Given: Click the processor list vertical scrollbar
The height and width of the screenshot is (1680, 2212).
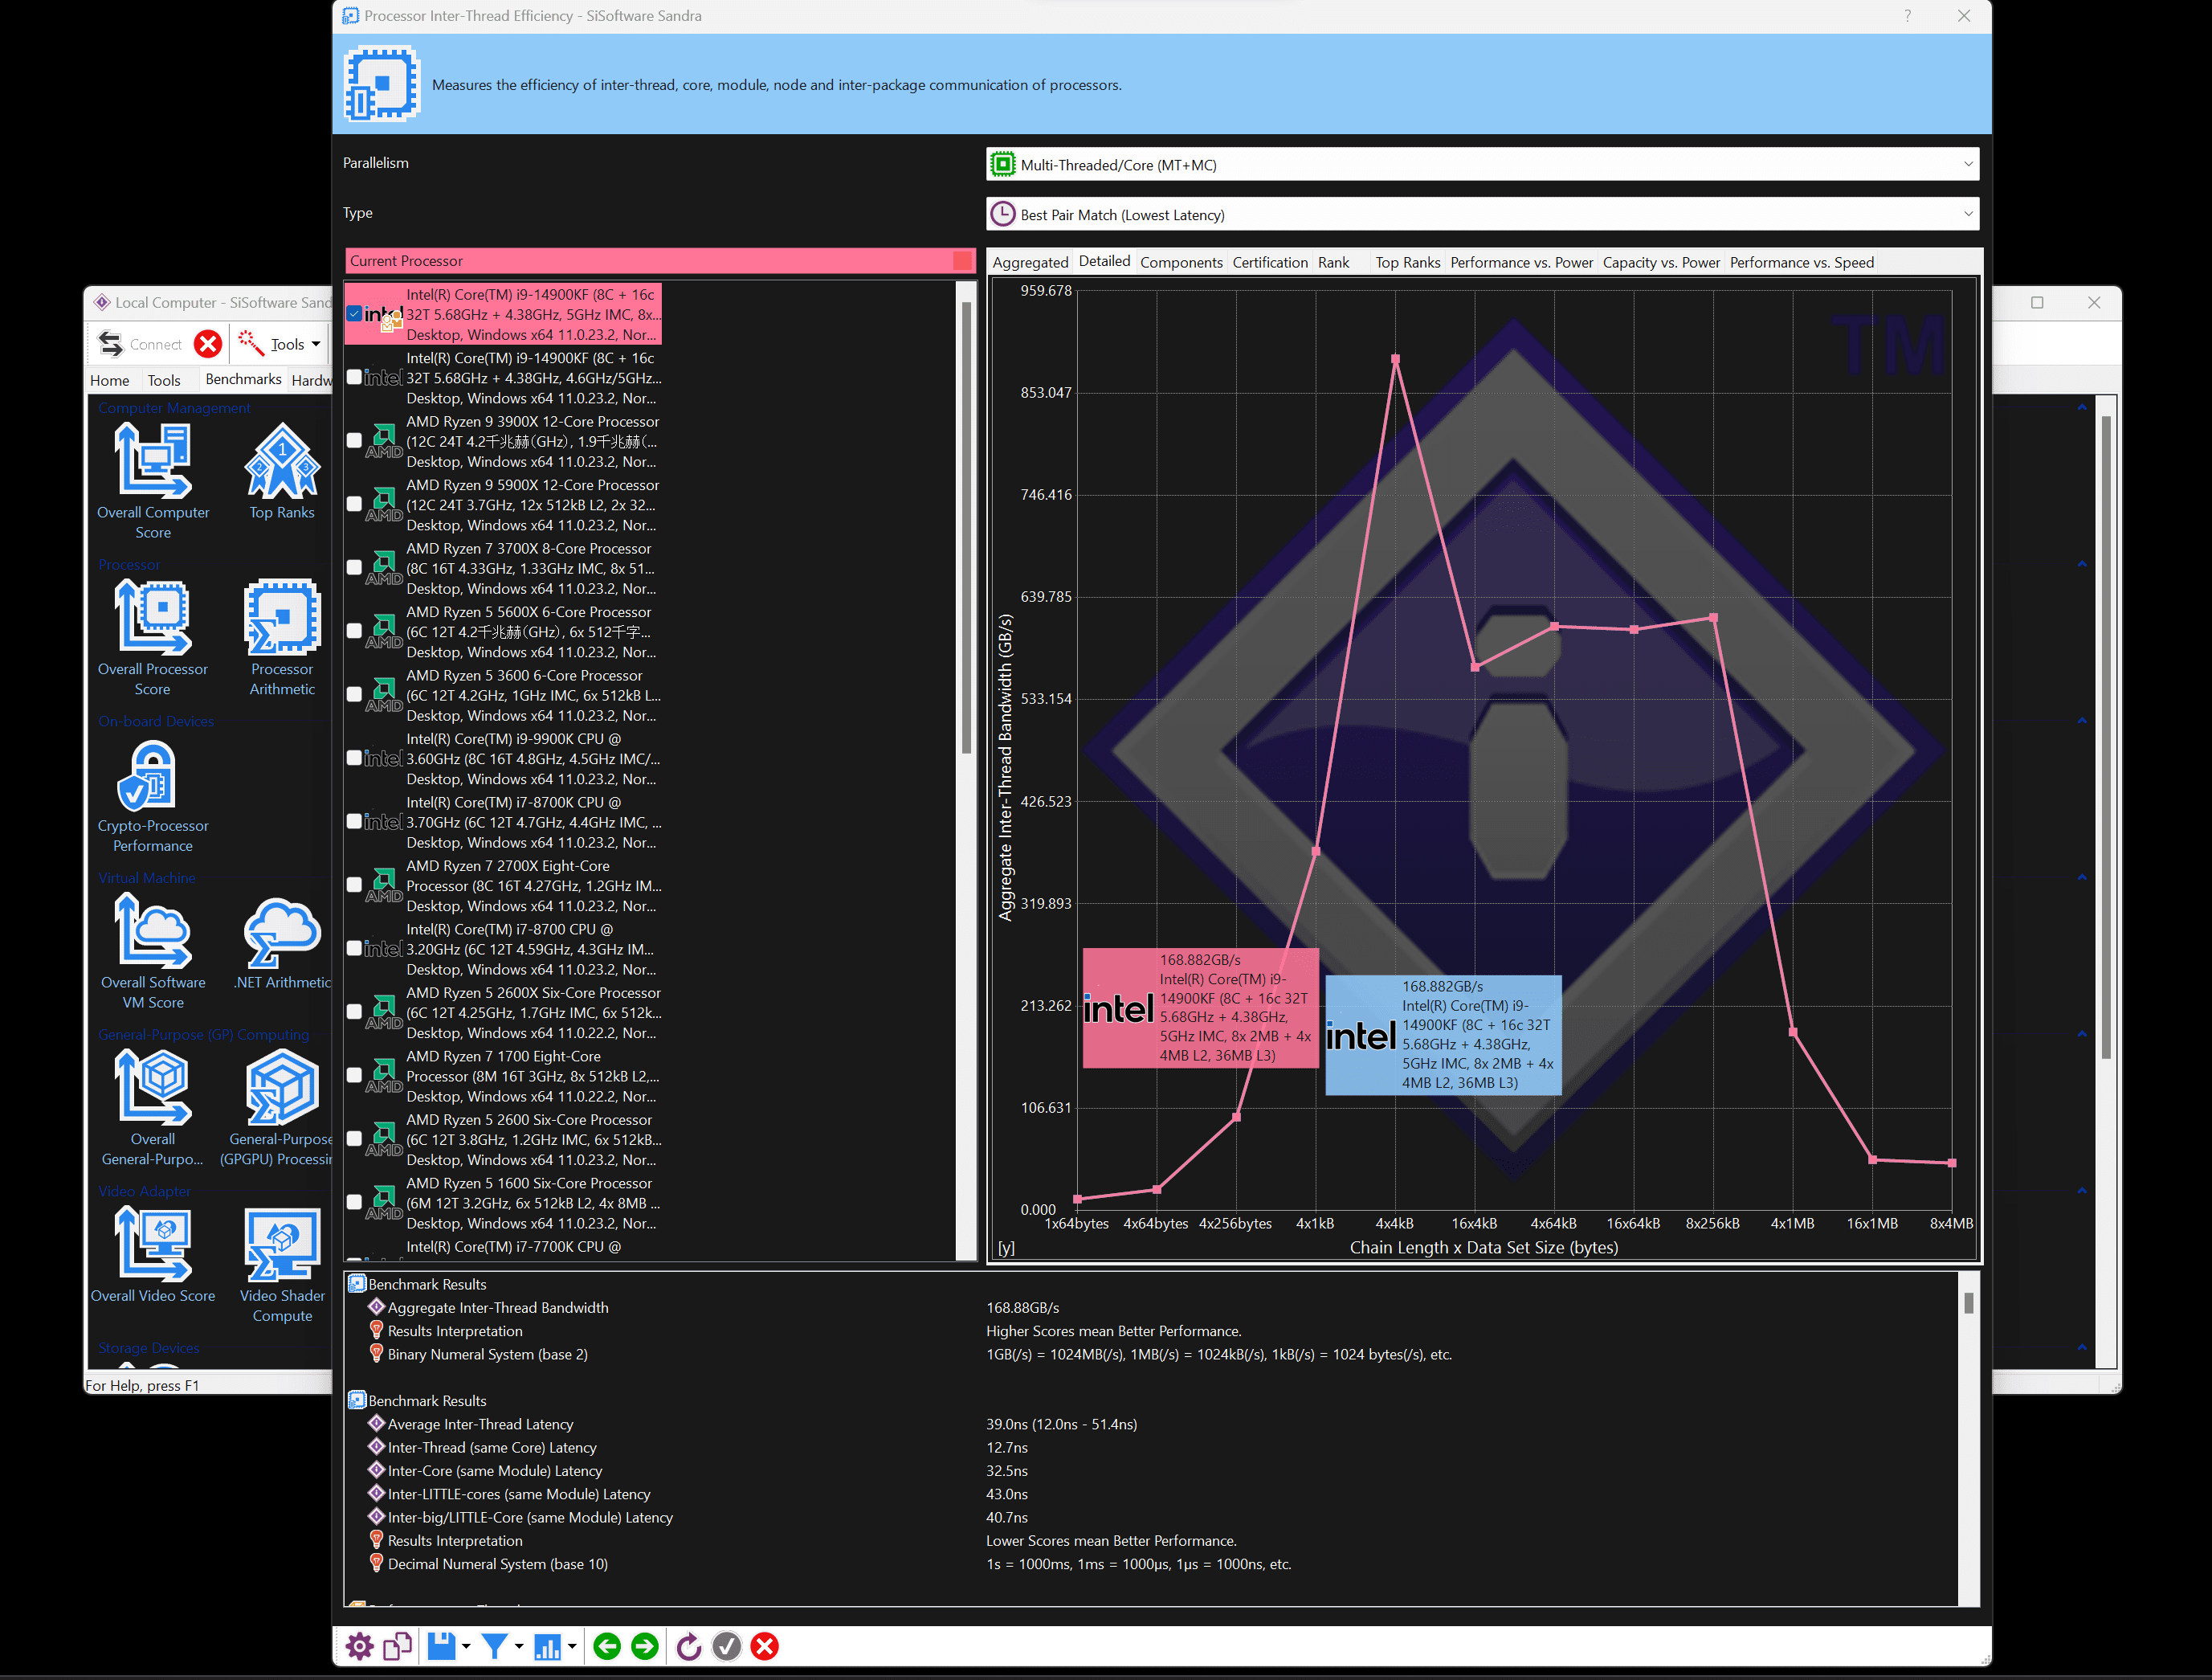Looking at the screenshot, I should pos(966,527).
